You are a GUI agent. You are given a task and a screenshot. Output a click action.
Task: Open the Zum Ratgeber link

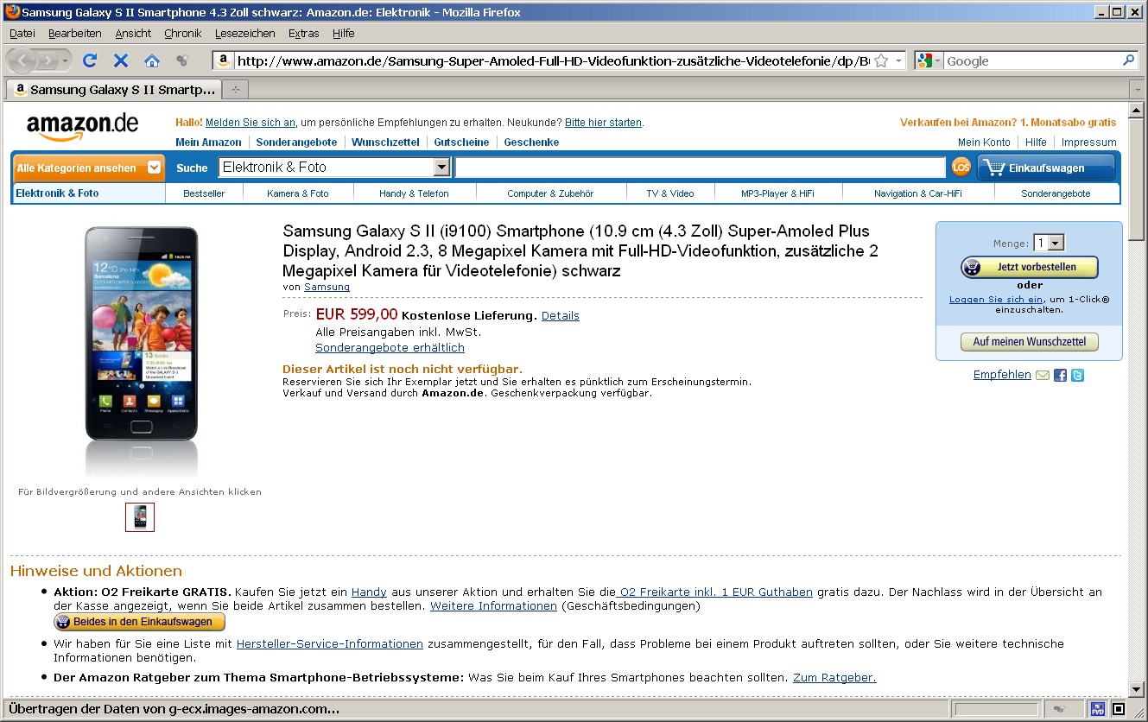834,677
